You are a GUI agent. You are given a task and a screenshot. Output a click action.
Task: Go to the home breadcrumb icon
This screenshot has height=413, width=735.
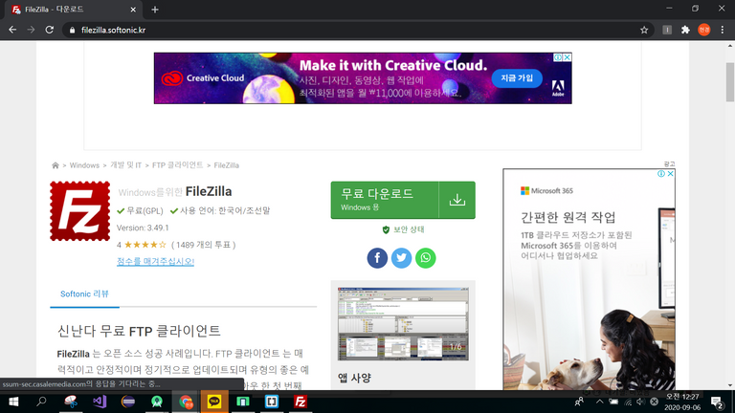[x=56, y=165]
